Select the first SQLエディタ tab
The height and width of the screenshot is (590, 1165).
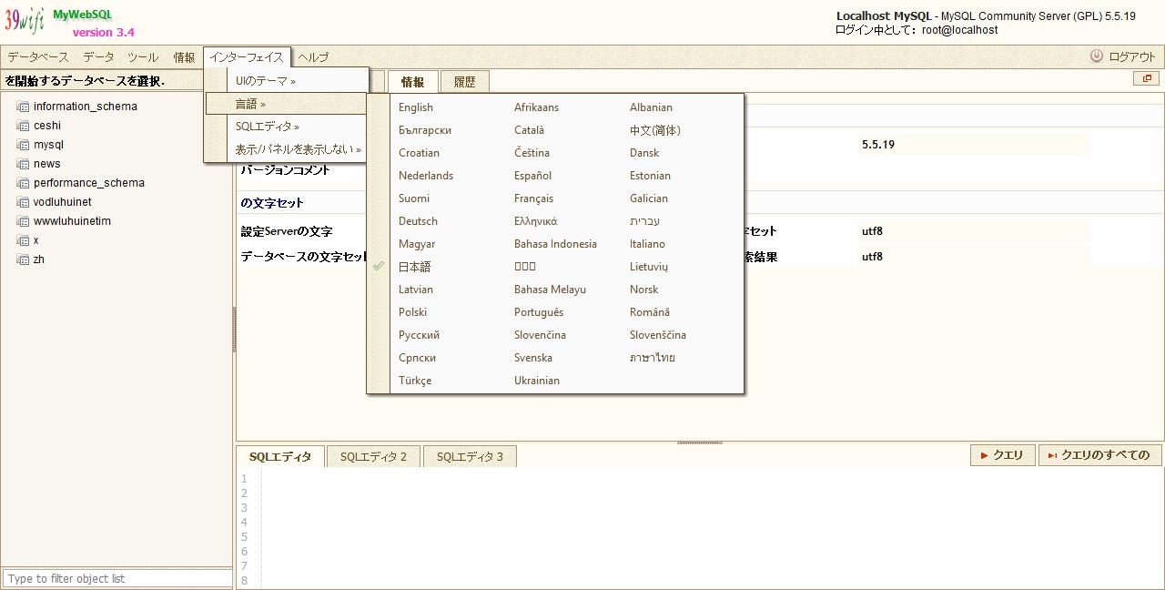pyautogui.click(x=280, y=456)
